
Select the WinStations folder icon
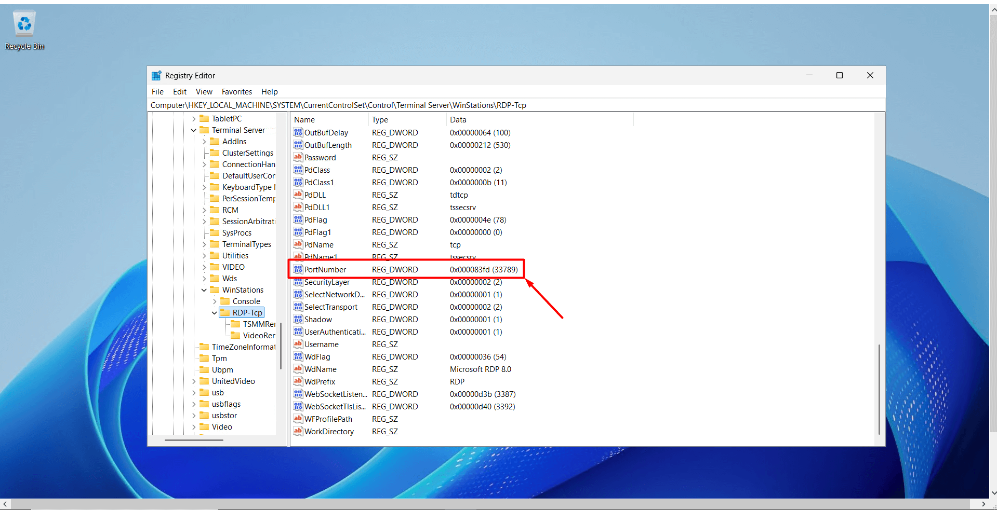pos(215,290)
